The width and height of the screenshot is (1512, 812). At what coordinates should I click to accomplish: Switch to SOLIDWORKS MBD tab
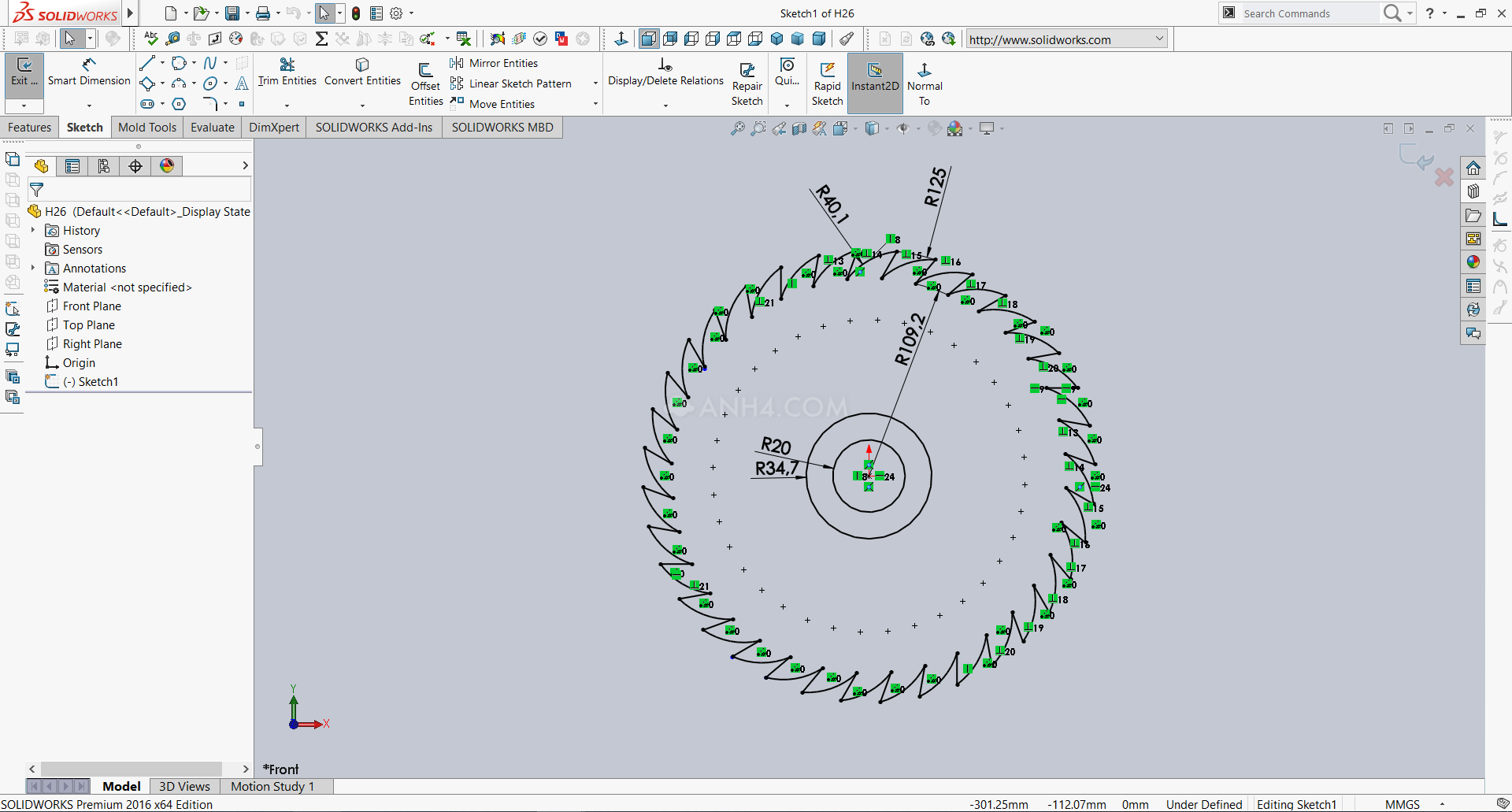pos(502,128)
